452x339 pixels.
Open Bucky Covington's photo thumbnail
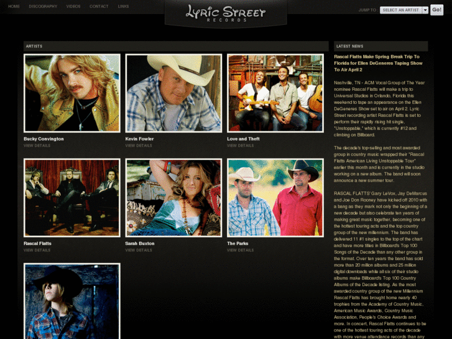pyautogui.click(x=72, y=93)
